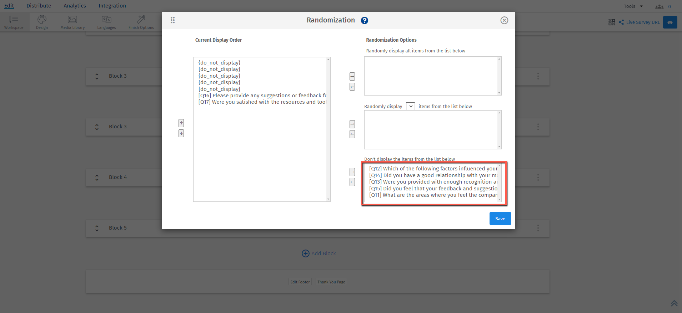Open the Languages tool
This screenshot has width=682, height=313.
106,22
